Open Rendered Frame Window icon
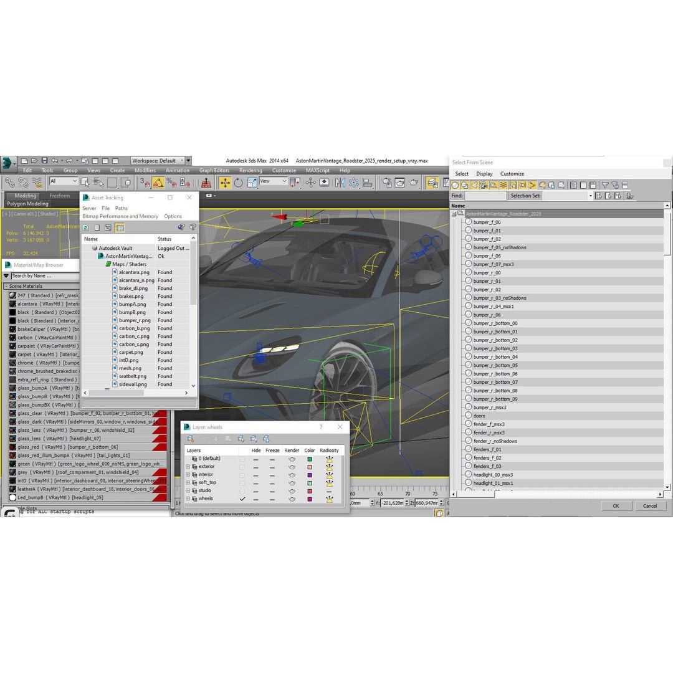The image size is (673, 673). 400,183
